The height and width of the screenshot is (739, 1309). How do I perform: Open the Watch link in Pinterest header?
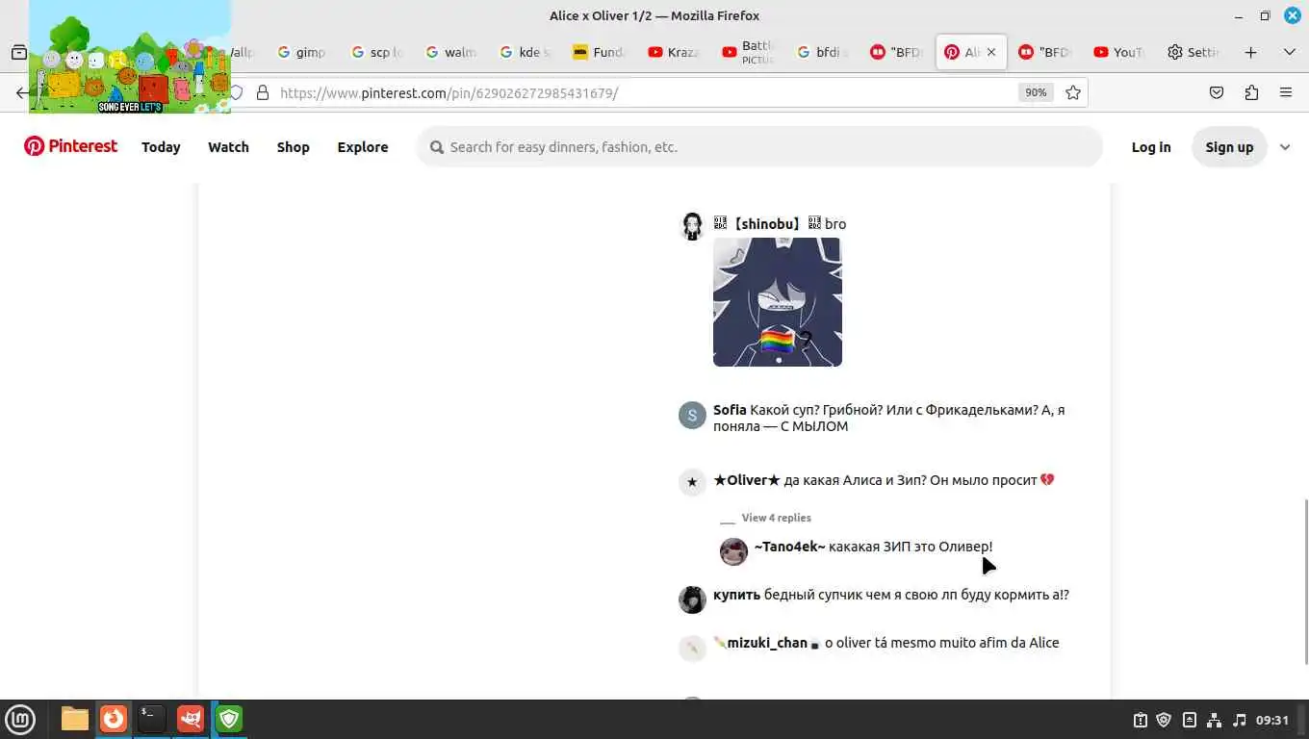coord(228,147)
